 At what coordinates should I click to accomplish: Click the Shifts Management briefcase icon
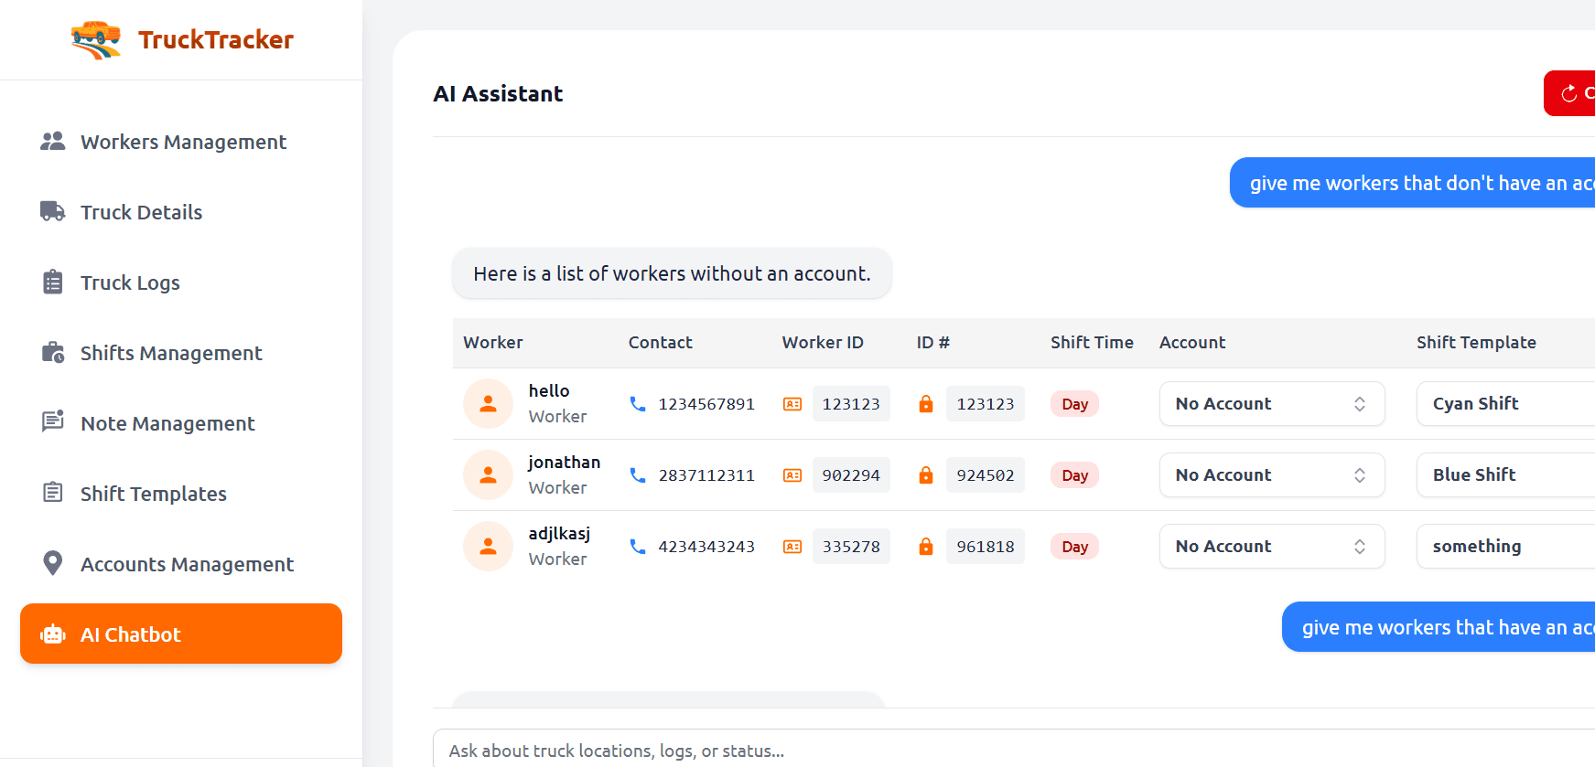52,352
